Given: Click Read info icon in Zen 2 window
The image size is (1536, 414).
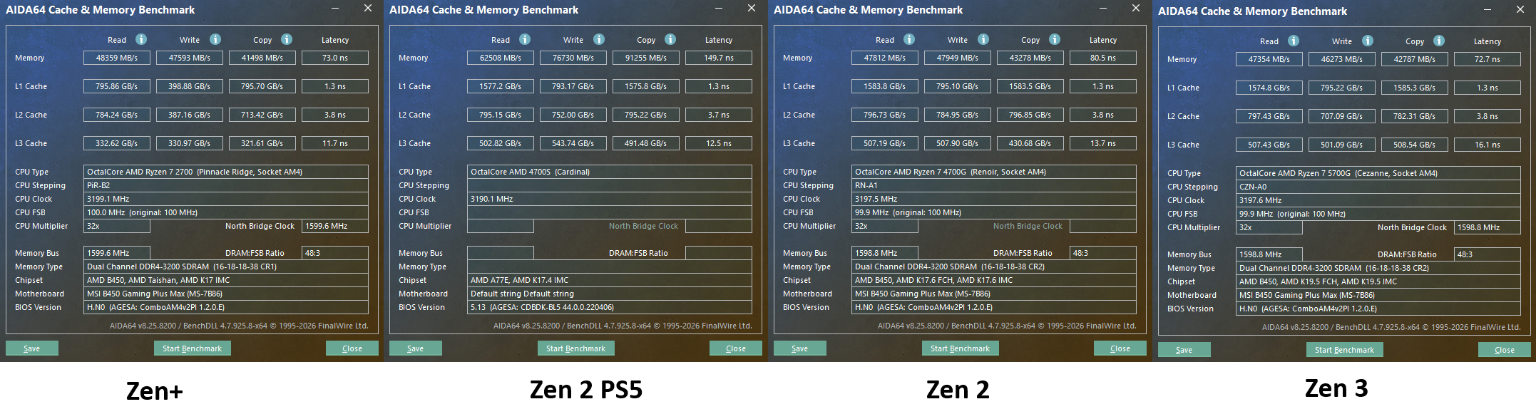Looking at the screenshot, I should click(909, 39).
